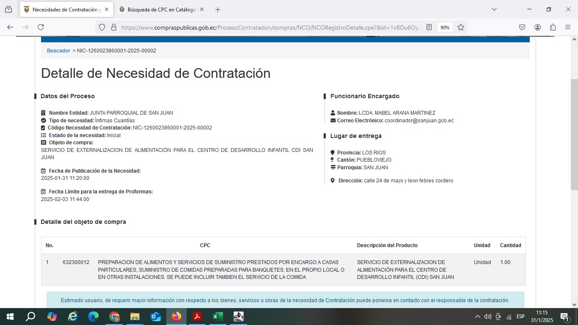The image size is (578, 325).
Task: Click the Save to Pocket icon
Action: (522, 27)
